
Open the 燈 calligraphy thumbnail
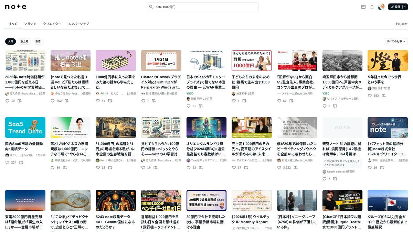388,60
